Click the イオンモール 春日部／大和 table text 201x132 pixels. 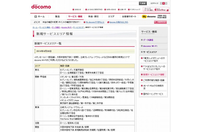click(72, 77)
